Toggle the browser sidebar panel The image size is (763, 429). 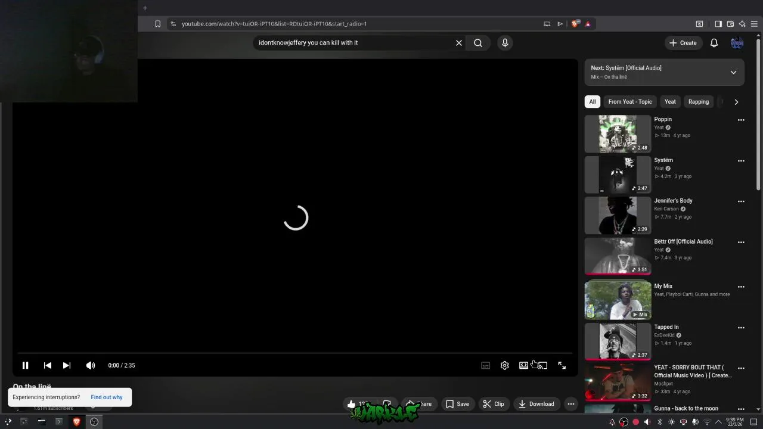(x=718, y=24)
